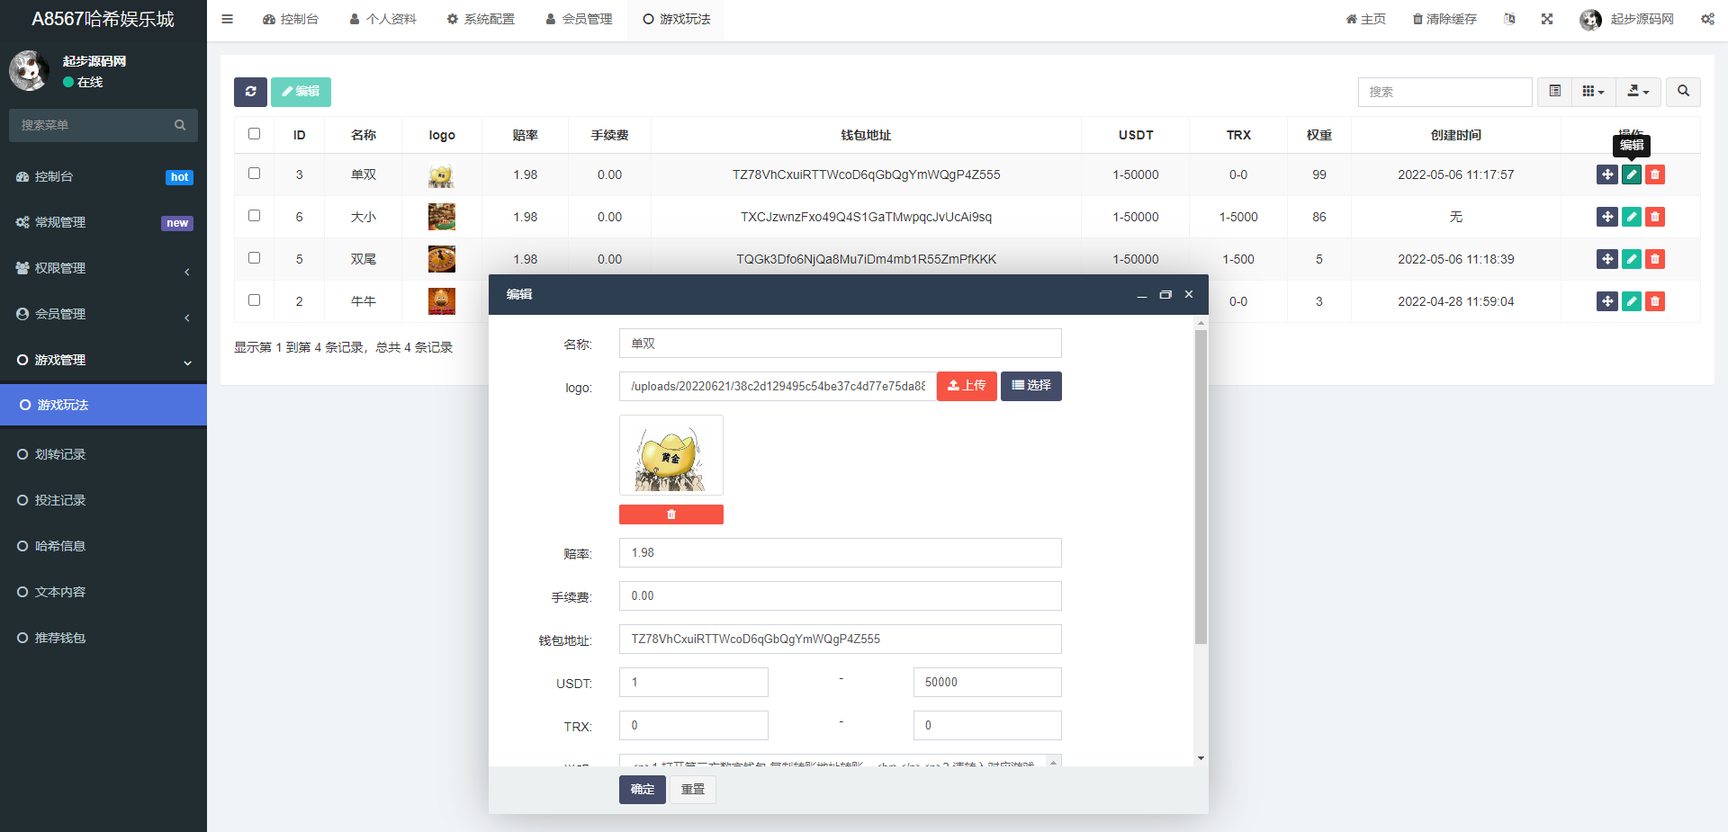Click the 名称 input field in dialog
The image size is (1728, 832).
(x=841, y=344)
